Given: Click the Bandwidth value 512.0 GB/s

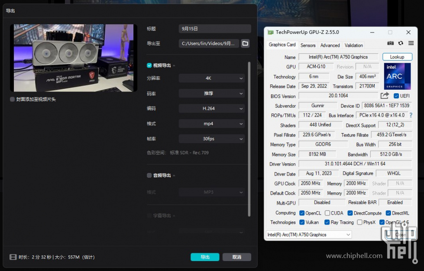Looking at the screenshot, I should [391, 154].
